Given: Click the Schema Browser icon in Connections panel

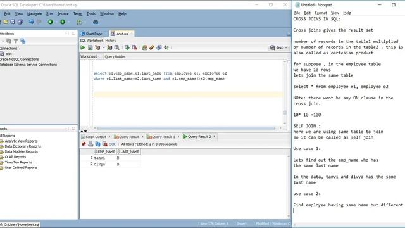Looking at the screenshot, I should click(23, 41).
